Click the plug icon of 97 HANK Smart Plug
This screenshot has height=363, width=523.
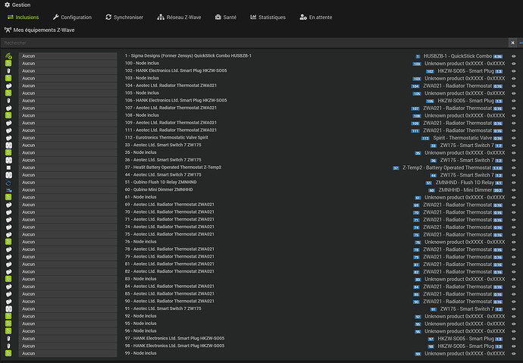pyautogui.click(x=8, y=338)
